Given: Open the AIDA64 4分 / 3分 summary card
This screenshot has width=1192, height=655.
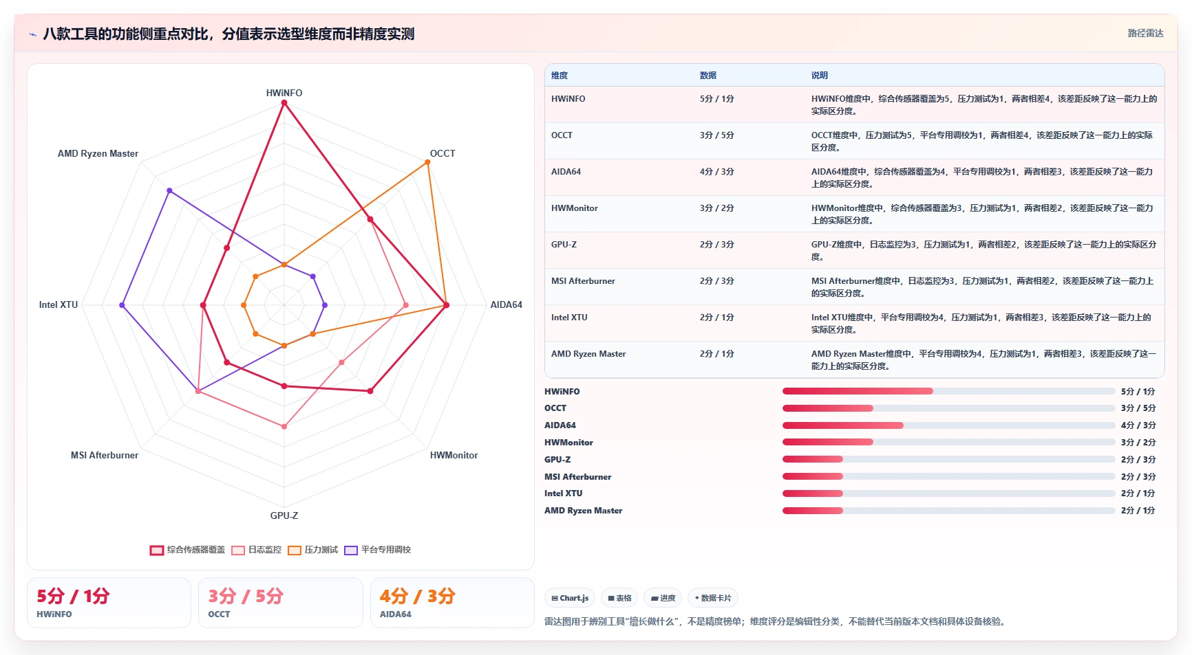Looking at the screenshot, I should click(452, 603).
